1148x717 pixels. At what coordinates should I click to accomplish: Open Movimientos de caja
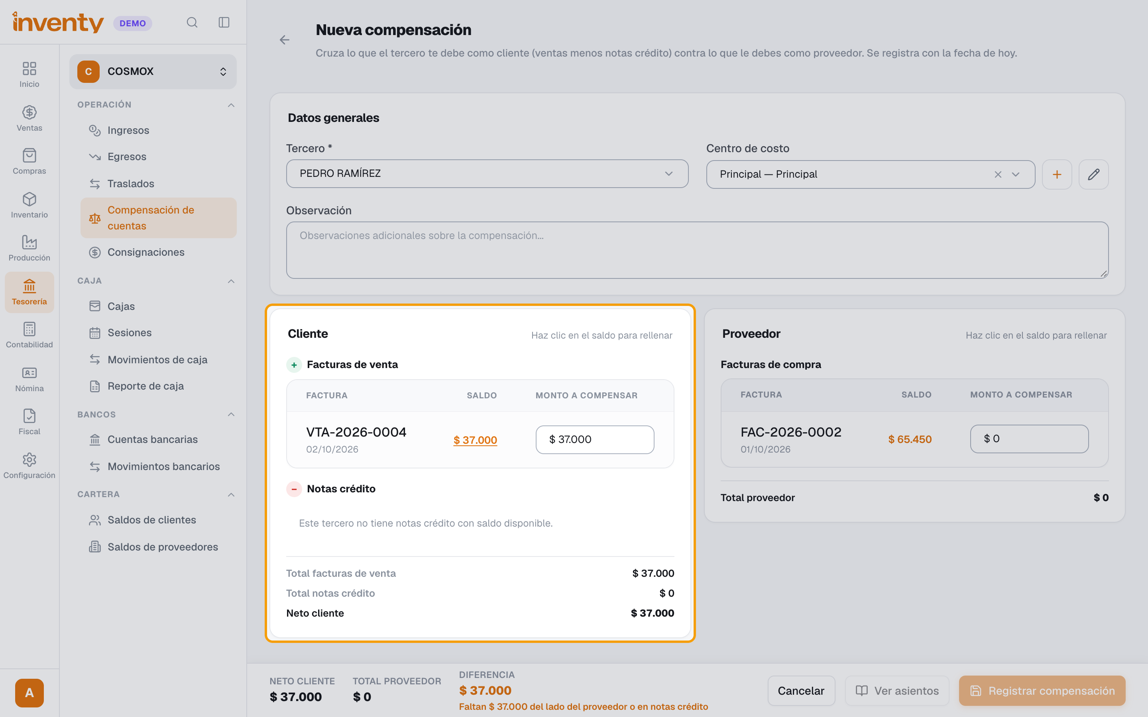click(x=158, y=359)
